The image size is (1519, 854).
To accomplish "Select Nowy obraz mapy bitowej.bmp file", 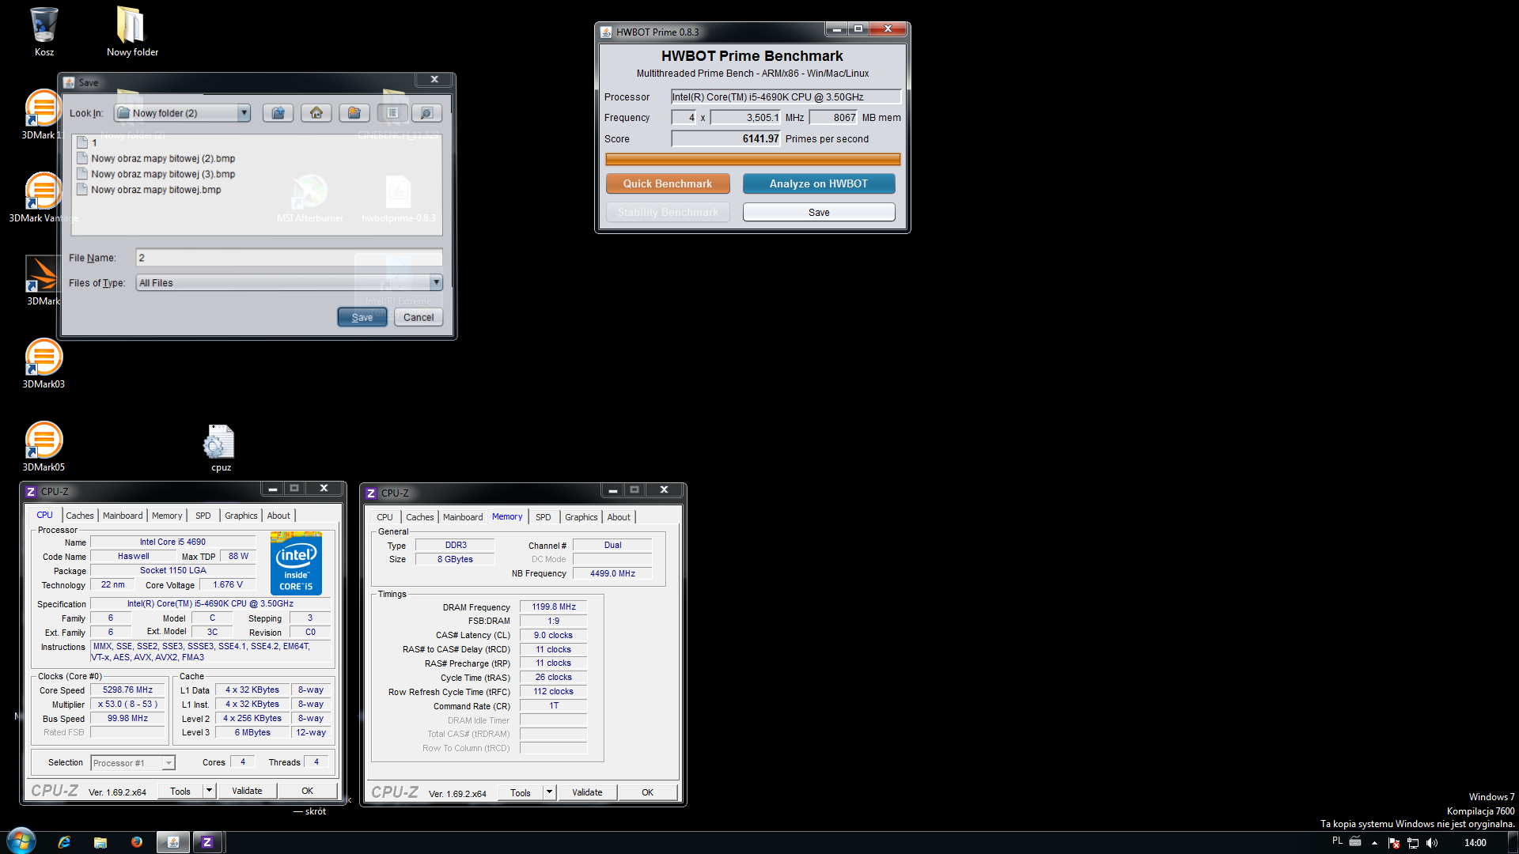I will click(149, 190).
